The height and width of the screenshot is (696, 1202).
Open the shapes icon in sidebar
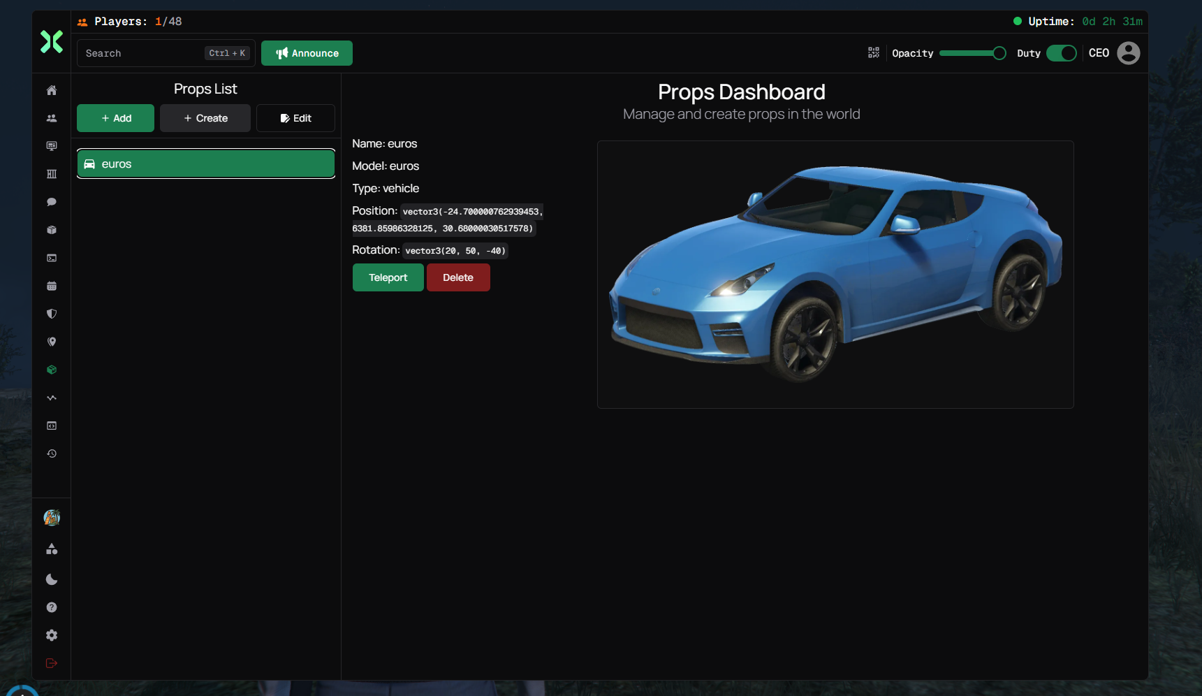coord(52,549)
